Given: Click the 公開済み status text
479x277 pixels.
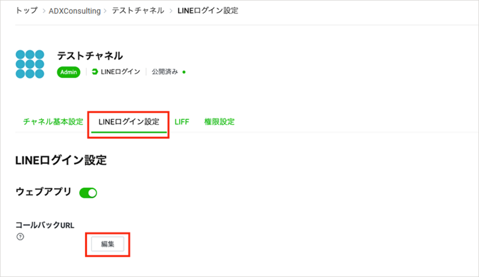Looking at the screenshot, I should point(165,72).
